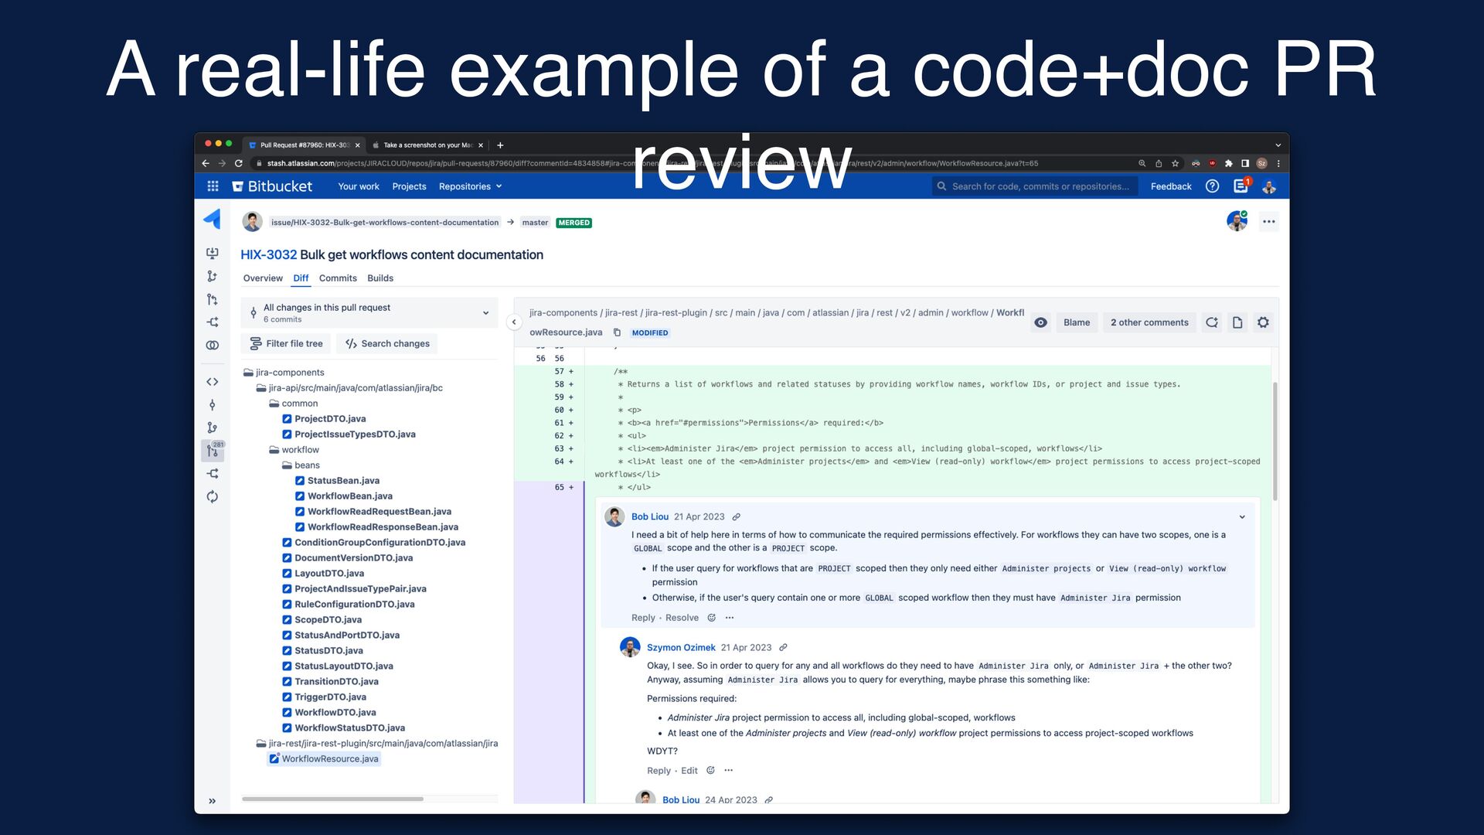Click the Commits icon below Source icon
The width and height of the screenshot is (1484, 835).
(213, 405)
